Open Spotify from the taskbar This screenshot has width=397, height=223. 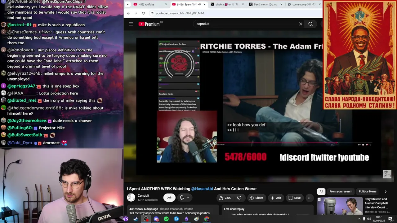point(166,219)
